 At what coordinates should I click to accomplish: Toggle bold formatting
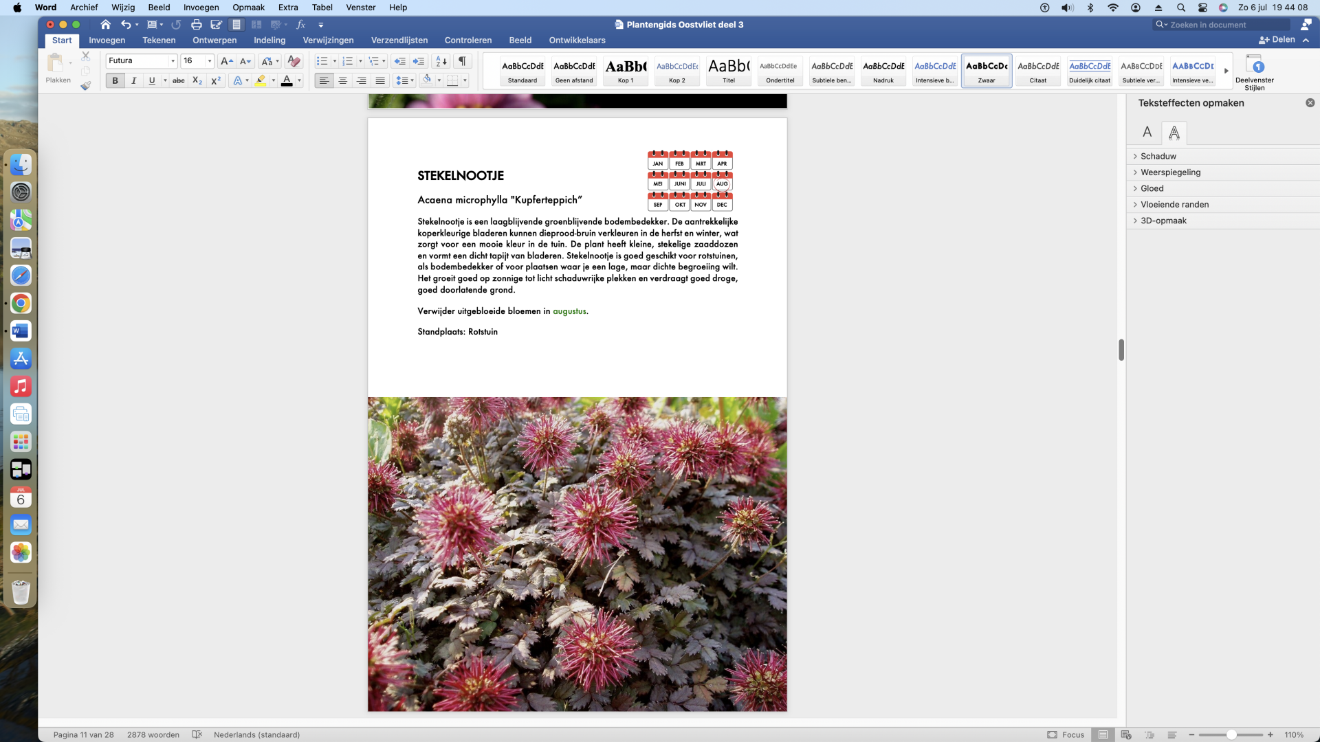click(x=115, y=80)
